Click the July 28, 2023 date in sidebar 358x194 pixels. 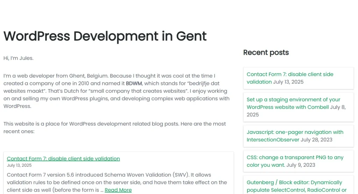coord(316,140)
